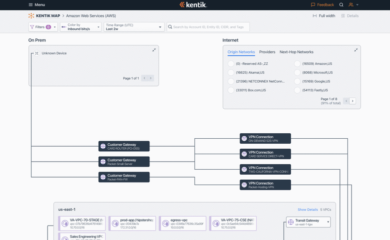
Task: Select circle for (15169) Google,US
Action: click(297, 81)
